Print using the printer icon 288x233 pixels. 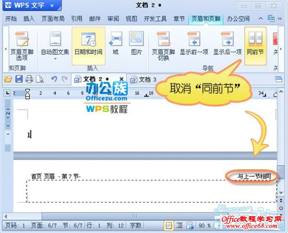tap(29, 79)
